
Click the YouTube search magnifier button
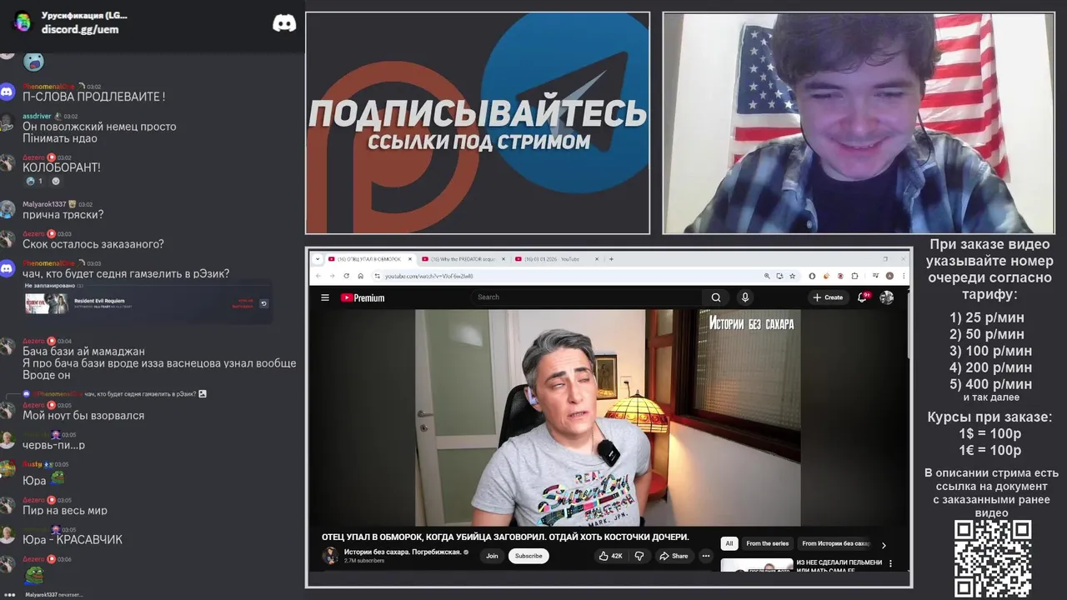pos(715,297)
